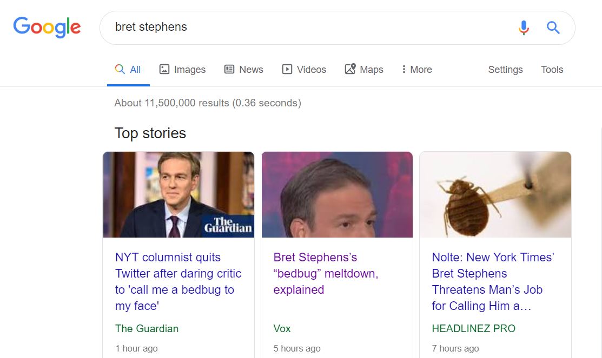602x358 pixels.
Task: Click the 'About 11,500,000 results' text
Action: 208,103
